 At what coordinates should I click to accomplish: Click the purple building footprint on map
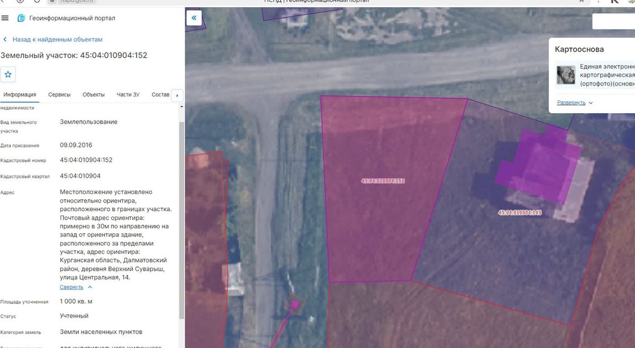[x=537, y=167]
